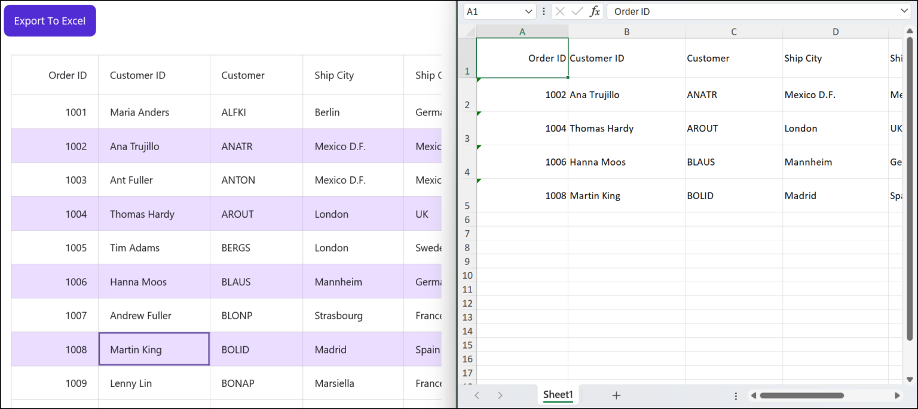The width and height of the screenshot is (918, 409).
Task: Select cell A1 containing Order ID
Action: coord(522,58)
